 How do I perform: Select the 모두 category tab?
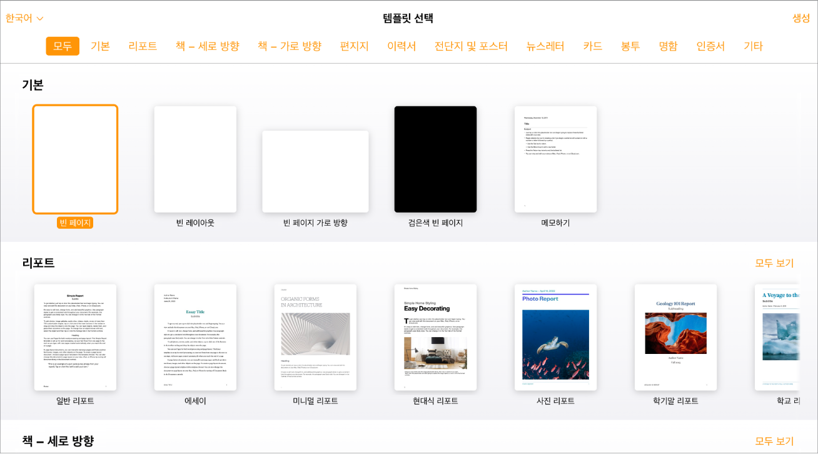(61, 46)
